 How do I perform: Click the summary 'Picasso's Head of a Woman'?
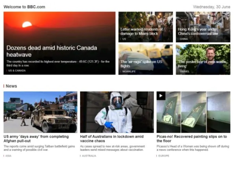click(193, 148)
